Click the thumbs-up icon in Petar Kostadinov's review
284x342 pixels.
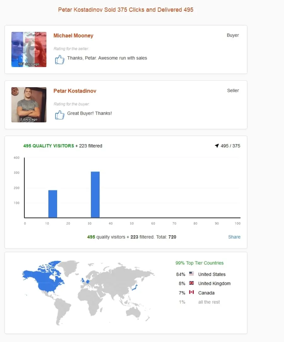click(60, 115)
